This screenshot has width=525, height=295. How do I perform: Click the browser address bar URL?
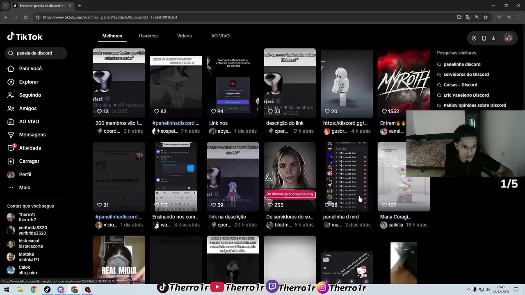tap(110, 17)
